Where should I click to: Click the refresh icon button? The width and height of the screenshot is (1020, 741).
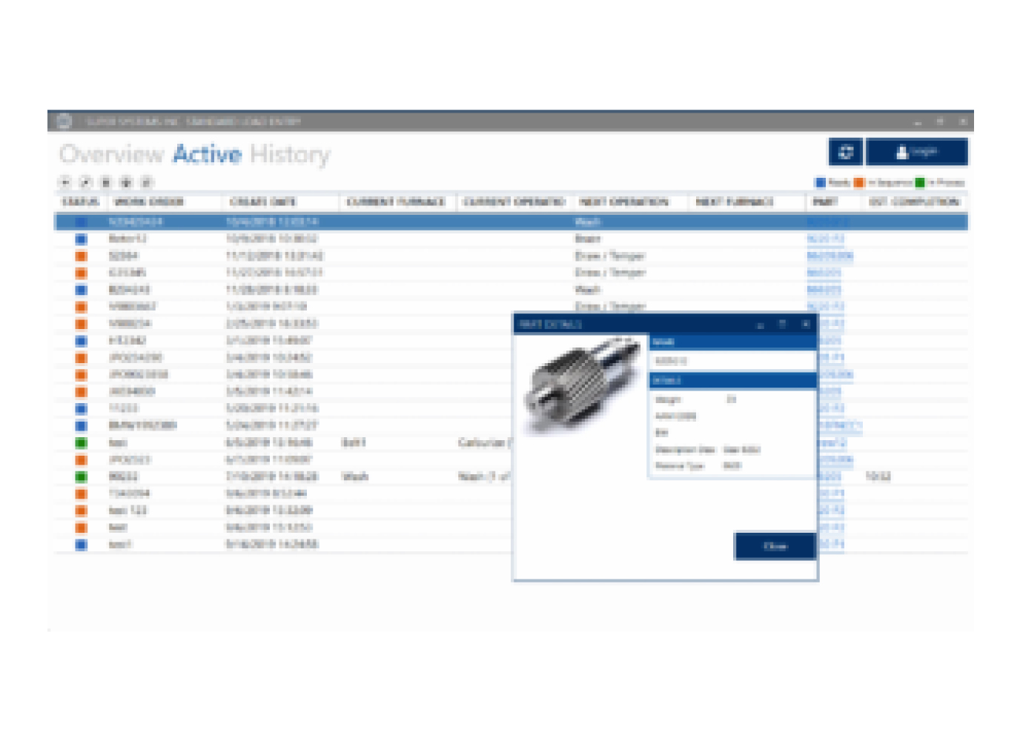[x=845, y=153]
